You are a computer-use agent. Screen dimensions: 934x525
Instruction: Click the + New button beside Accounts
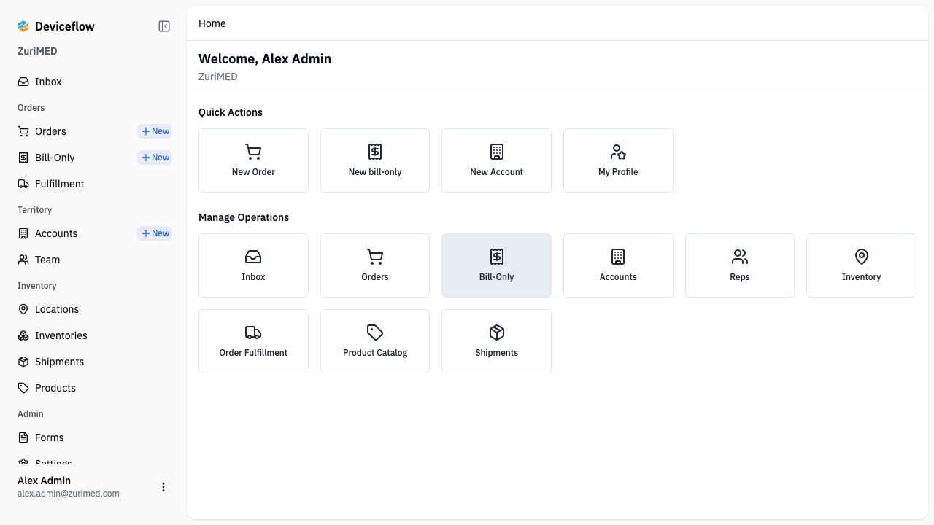pos(155,233)
